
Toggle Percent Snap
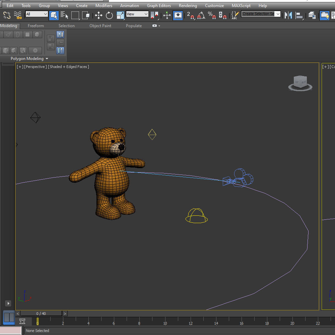(211, 15)
